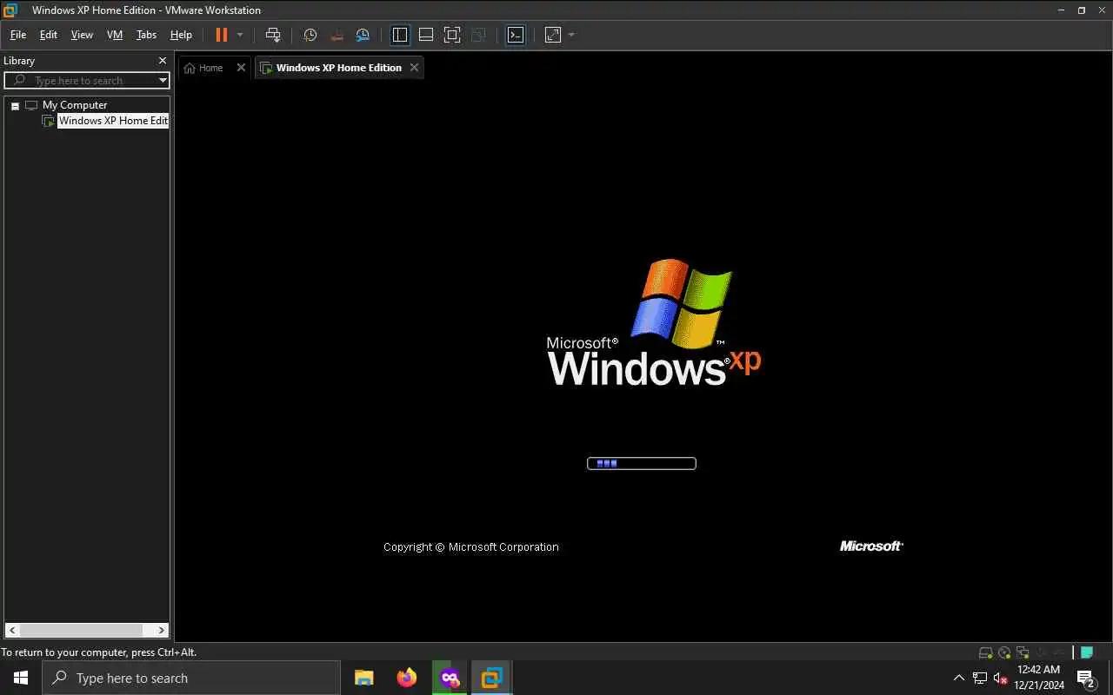Open the library search dropdown arrow
1113x695 pixels.
click(163, 81)
